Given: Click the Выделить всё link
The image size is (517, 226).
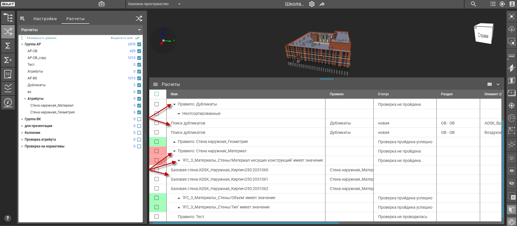Looking at the screenshot, I should [122, 38].
